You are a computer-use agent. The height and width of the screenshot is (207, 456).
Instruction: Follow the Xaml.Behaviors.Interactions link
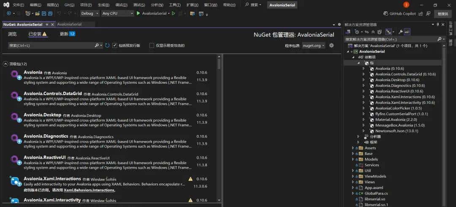point(89,190)
